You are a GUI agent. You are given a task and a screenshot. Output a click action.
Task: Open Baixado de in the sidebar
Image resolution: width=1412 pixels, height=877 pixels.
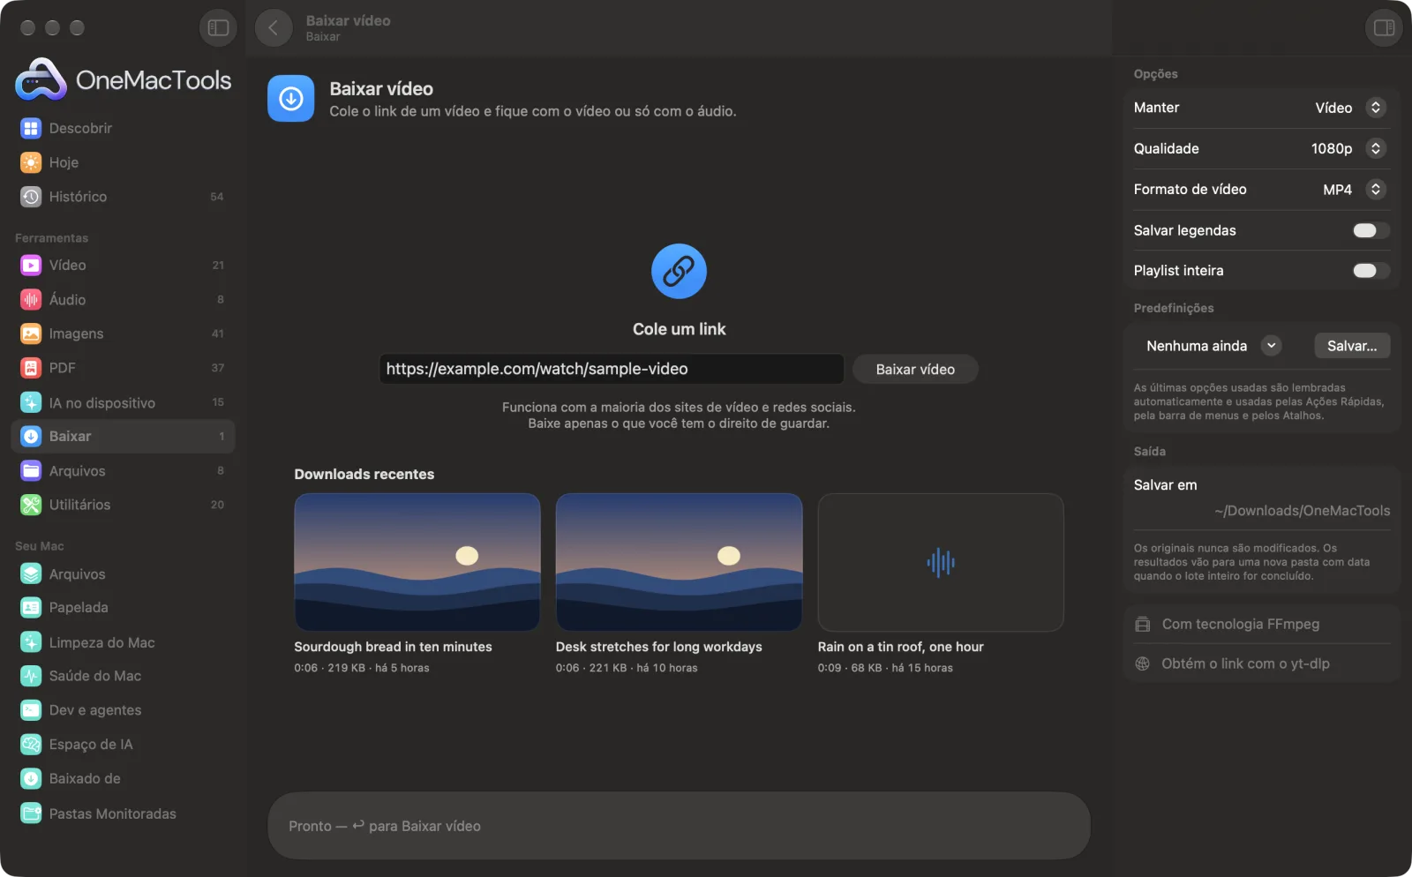[123, 778]
